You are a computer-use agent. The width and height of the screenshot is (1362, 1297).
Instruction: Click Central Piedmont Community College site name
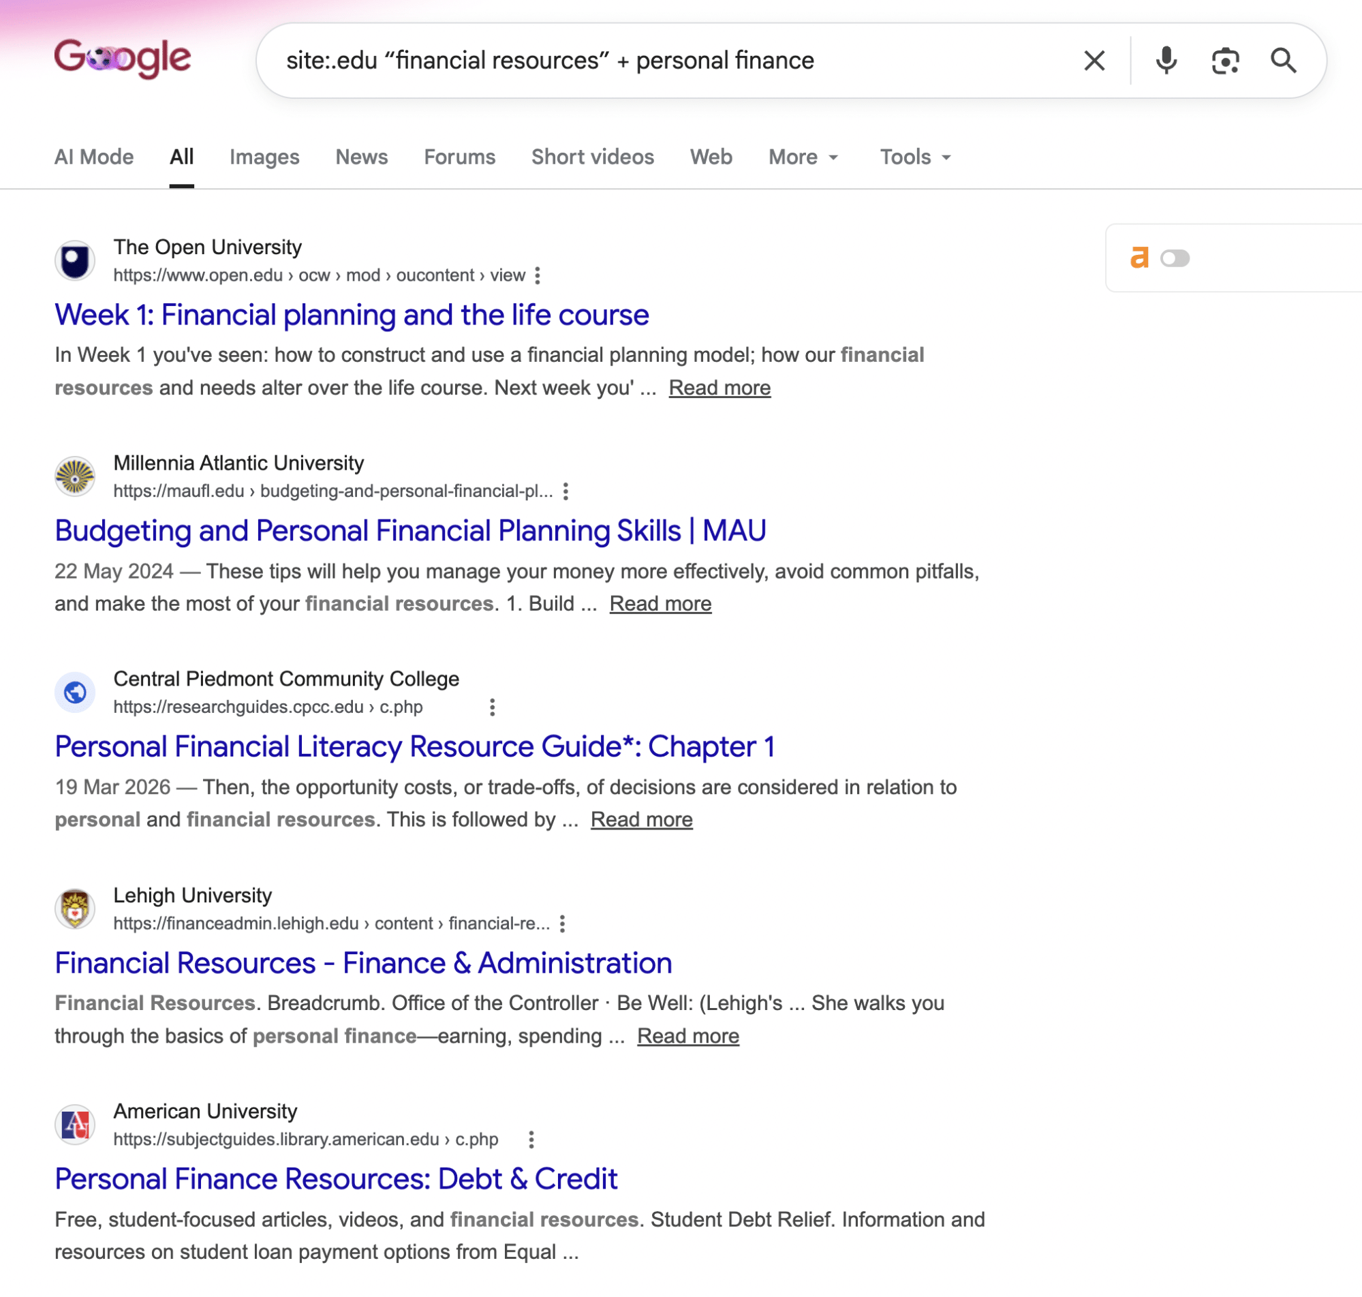click(x=286, y=678)
